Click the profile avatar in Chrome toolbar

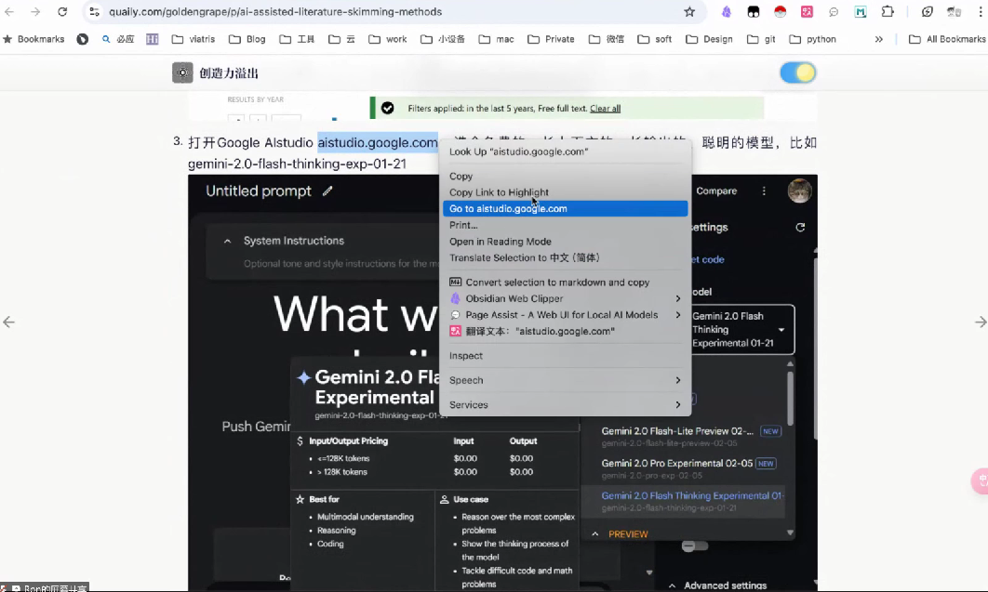954,11
